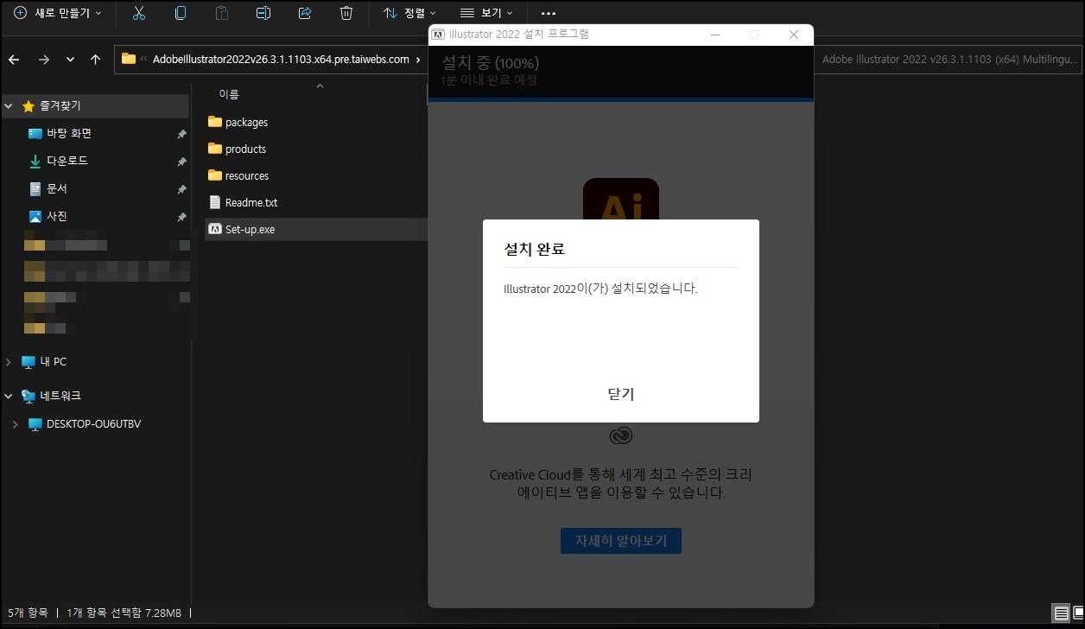Click the Cut icon in the toolbar
This screenshot has width=1085, height=629.
[139, 13]
